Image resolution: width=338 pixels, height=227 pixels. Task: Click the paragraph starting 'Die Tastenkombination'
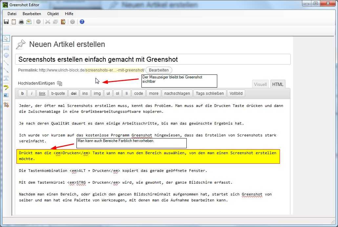pos(113,171)
